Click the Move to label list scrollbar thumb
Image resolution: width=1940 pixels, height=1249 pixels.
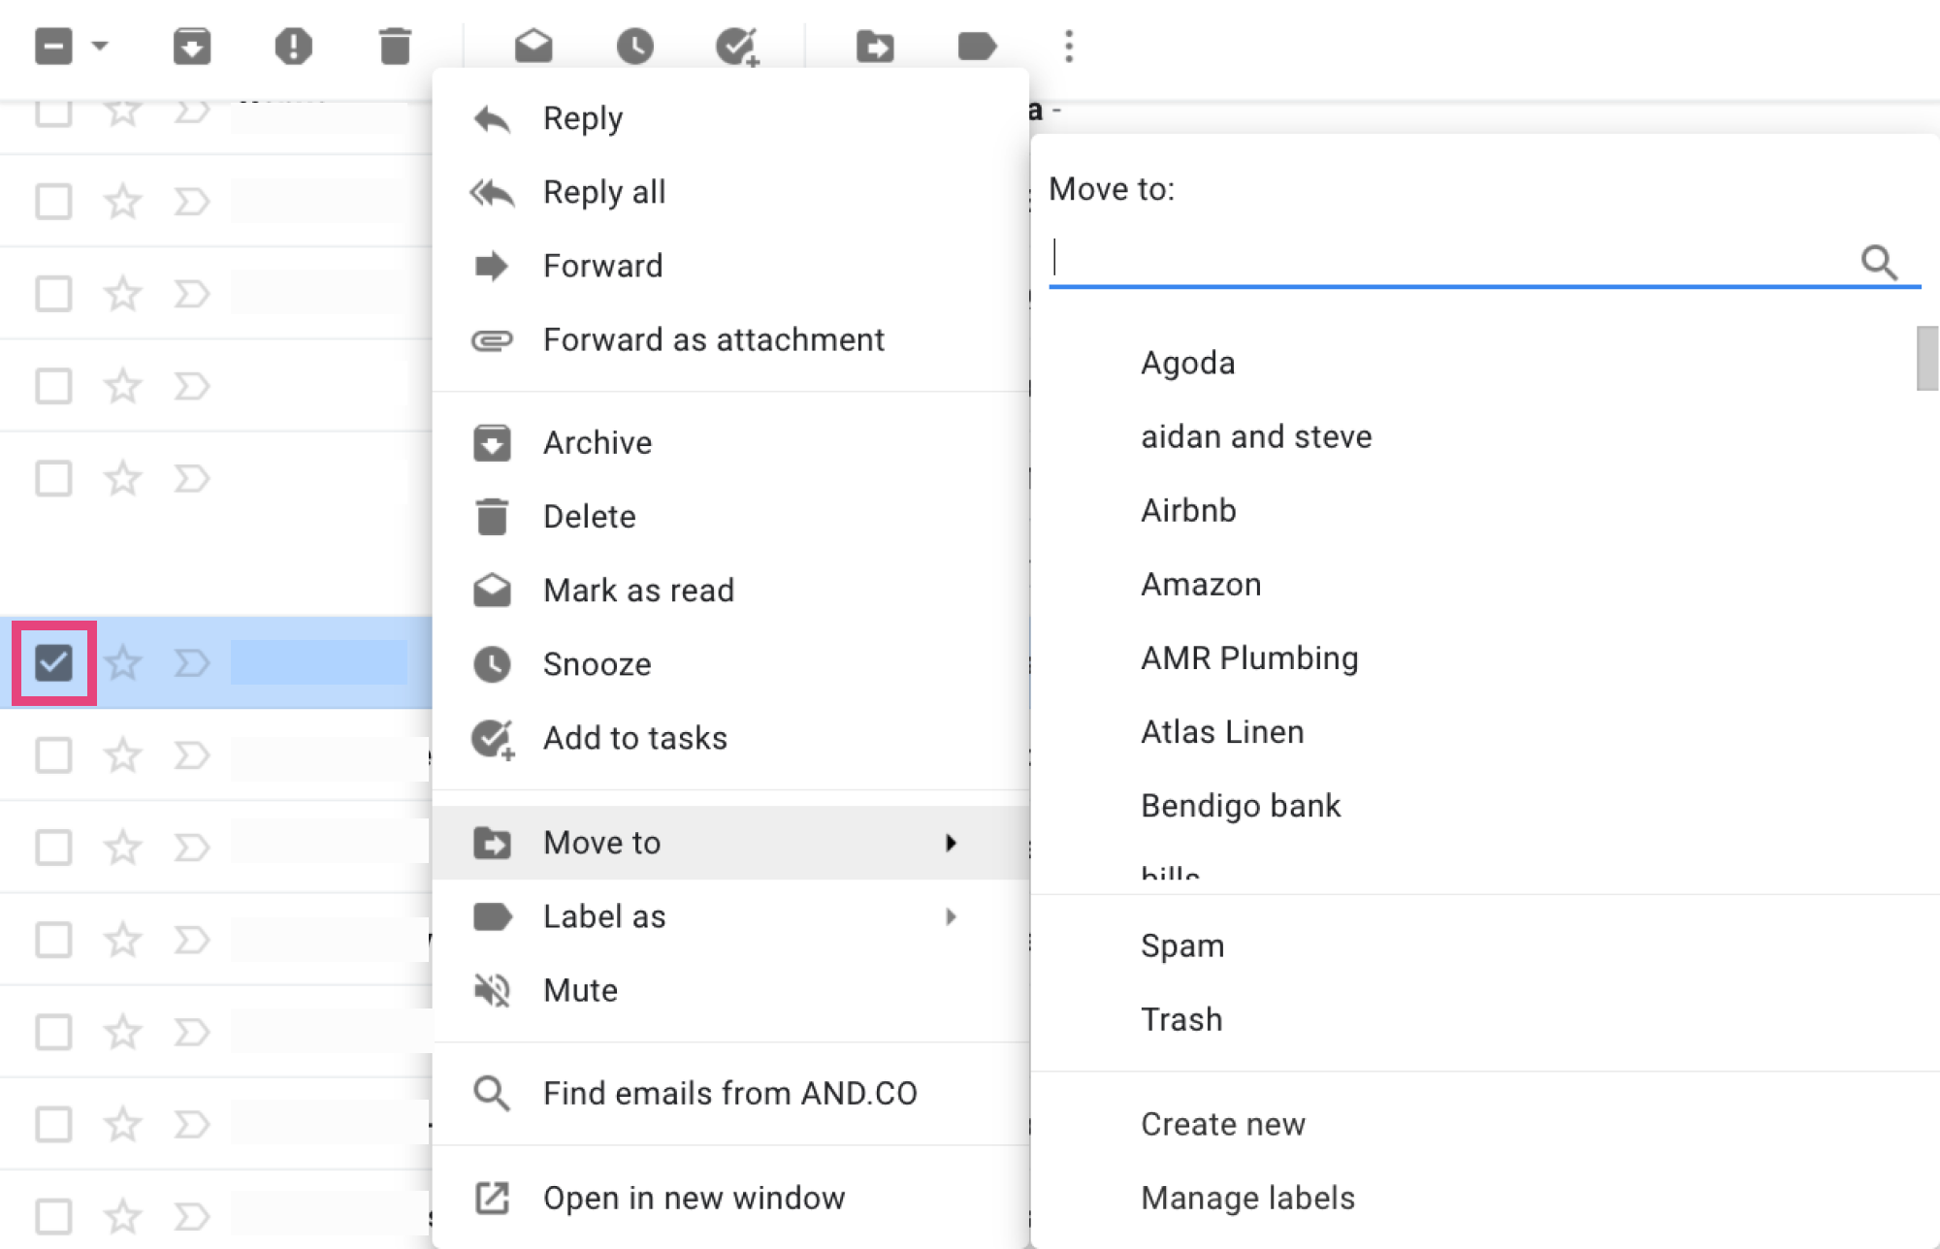[1927, 358]
